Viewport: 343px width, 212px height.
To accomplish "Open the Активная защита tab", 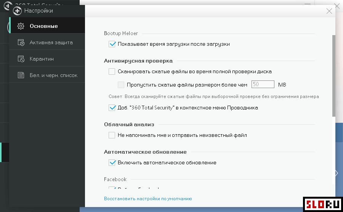I will (51, 42).
